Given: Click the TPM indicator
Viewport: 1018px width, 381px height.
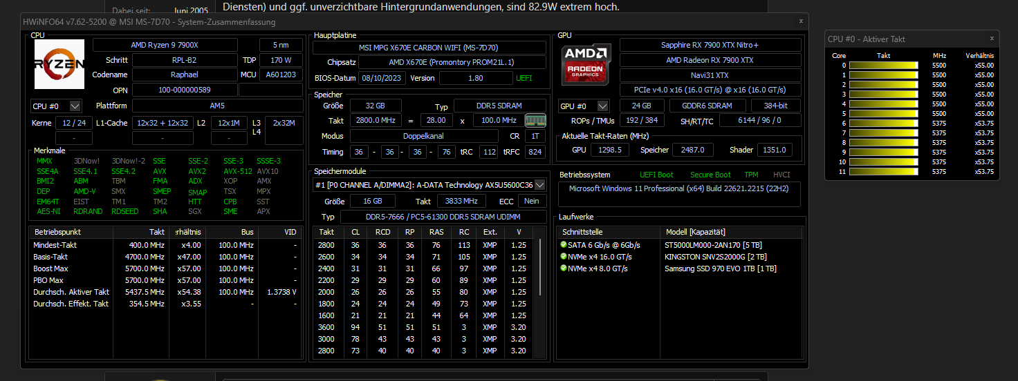Looking at the screenshot, I should 751,175.
